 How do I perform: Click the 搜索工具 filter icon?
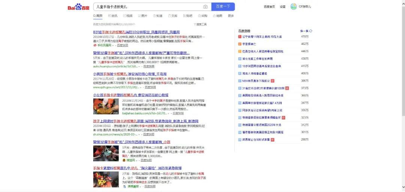(x=195, y=24)
